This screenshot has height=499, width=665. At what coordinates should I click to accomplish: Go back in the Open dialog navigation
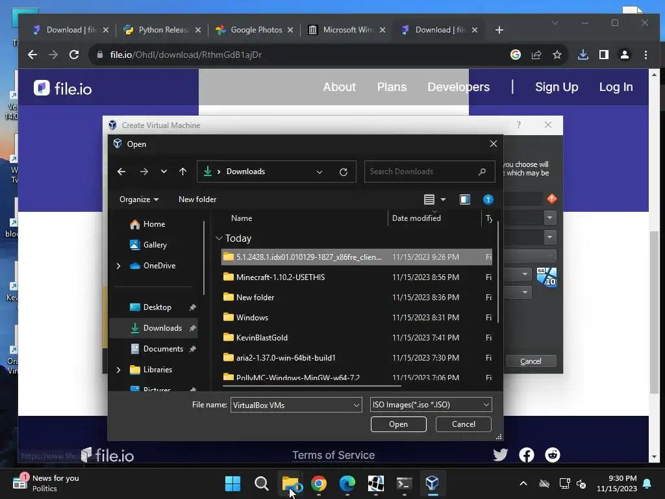pos(121,172)
